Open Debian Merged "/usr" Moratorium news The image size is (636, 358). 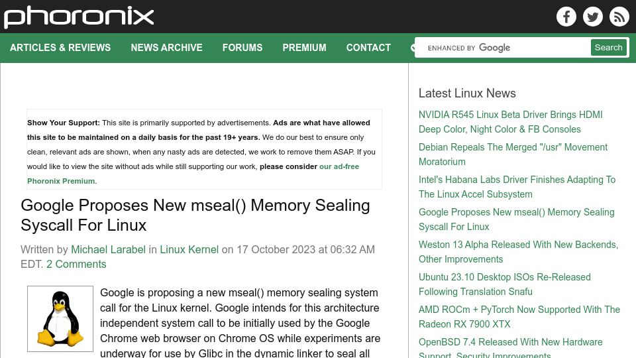point(513,154)
